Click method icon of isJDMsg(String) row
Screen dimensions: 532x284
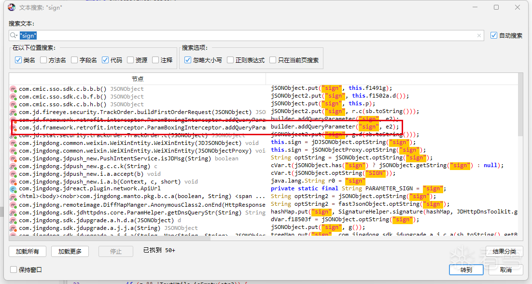click(x=13, y=159)
